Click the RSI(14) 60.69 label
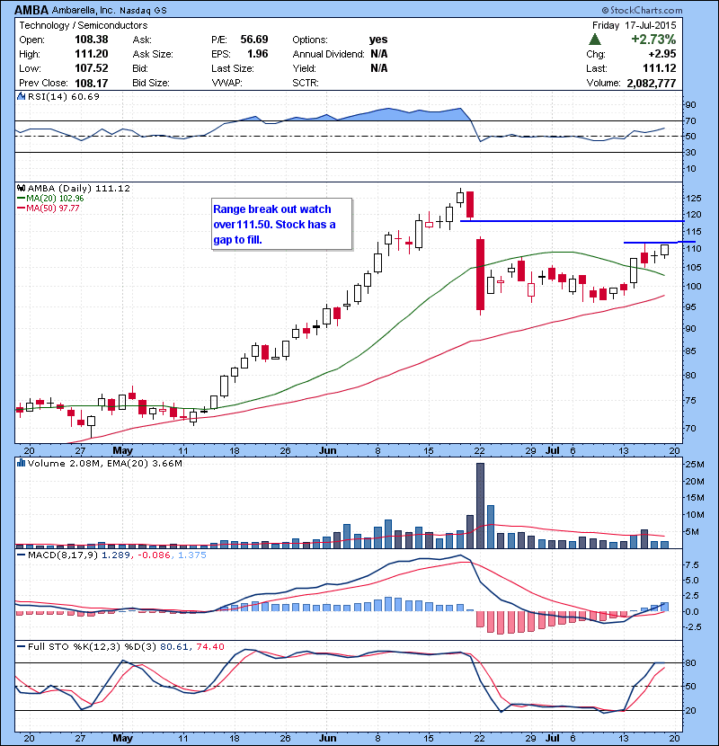Viewport: 719px width, 746px height. [64, 96]
